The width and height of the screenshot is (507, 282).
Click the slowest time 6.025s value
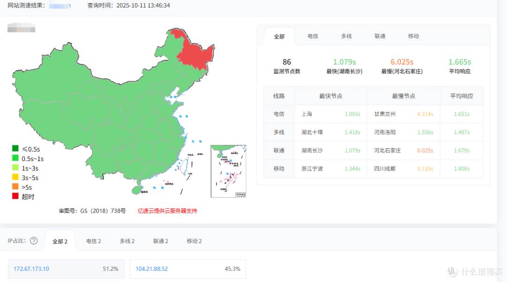pos(402,61)
